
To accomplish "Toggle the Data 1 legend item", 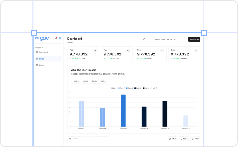I will pyautogui.click(x=114, y=88).
